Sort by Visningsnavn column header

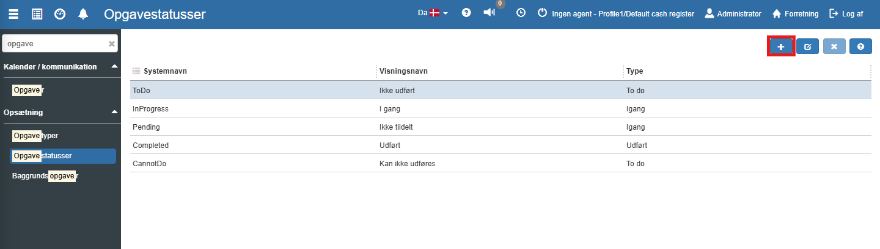click(x=403, y=71)
